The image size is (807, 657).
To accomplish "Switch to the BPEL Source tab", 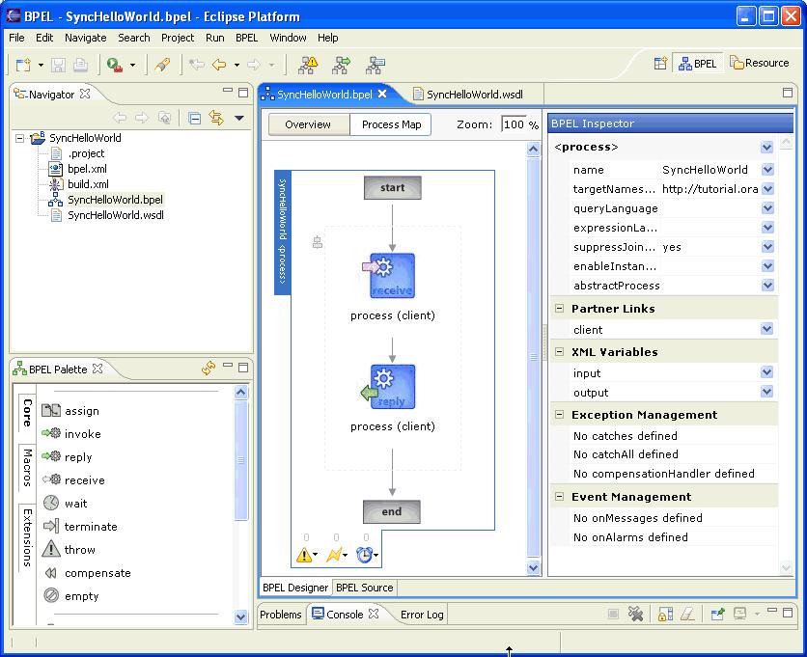I will 364,588.
